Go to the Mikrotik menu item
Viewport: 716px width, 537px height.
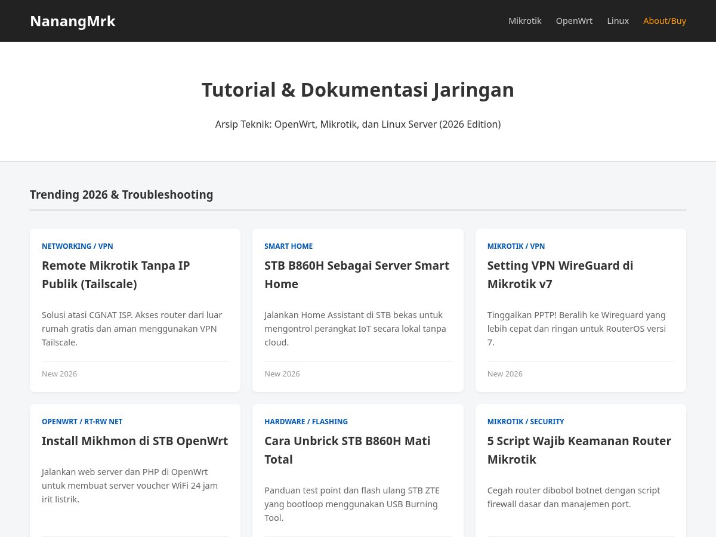tap(525, 21)
